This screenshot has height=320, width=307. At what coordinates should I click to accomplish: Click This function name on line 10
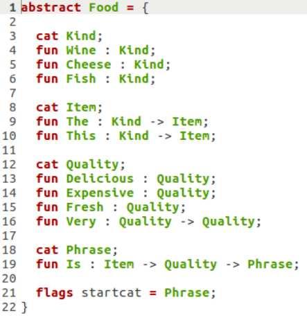click(x=81, y=136)
